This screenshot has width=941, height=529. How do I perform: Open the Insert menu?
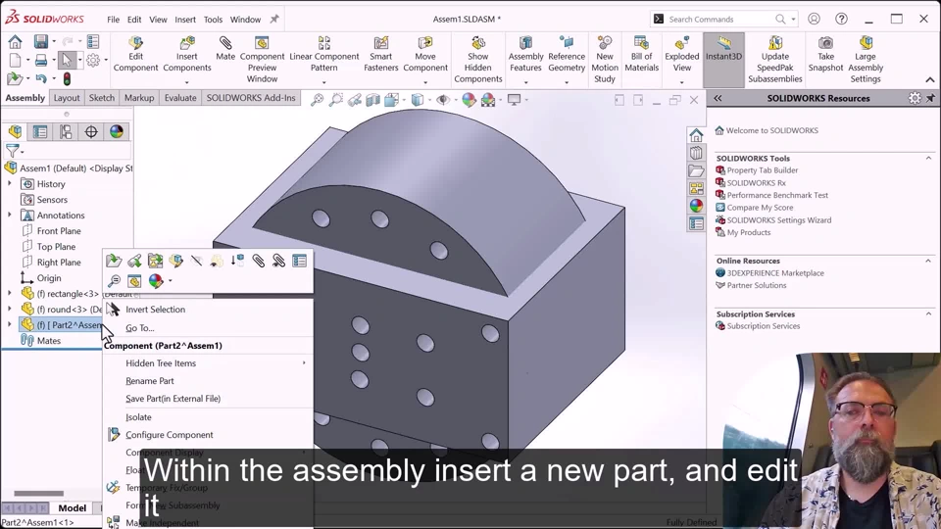(x=185, y=20)
